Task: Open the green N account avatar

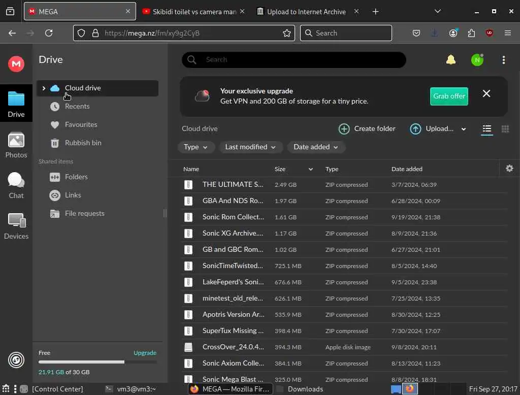Action: click(x=477, y=60)
